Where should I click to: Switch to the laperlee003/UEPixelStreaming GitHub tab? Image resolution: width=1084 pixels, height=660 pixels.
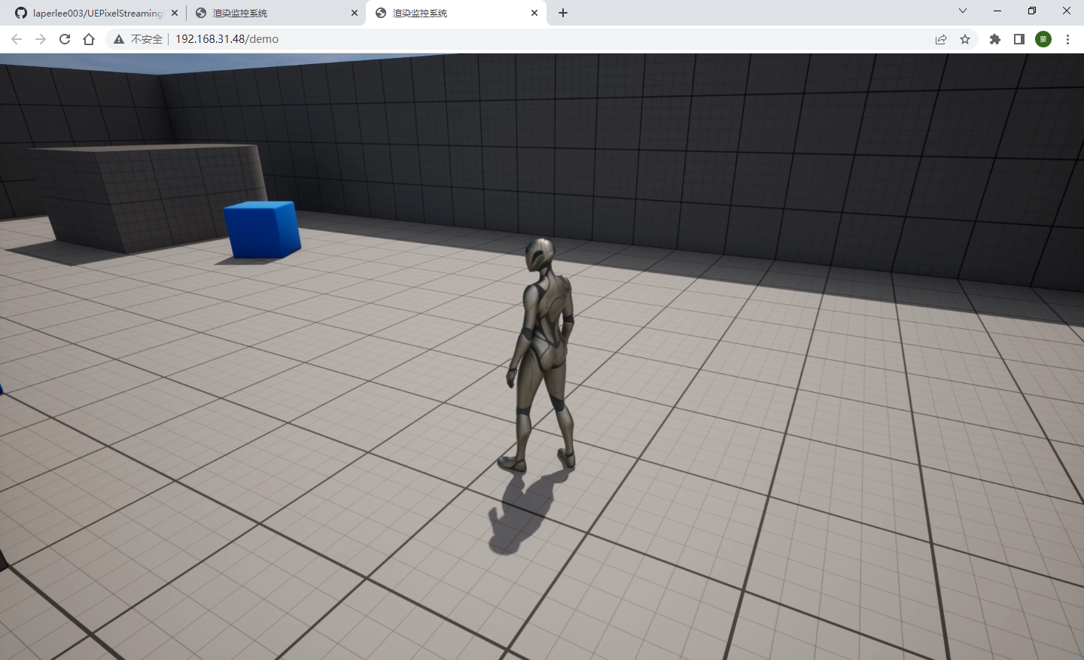pos(90,12)
